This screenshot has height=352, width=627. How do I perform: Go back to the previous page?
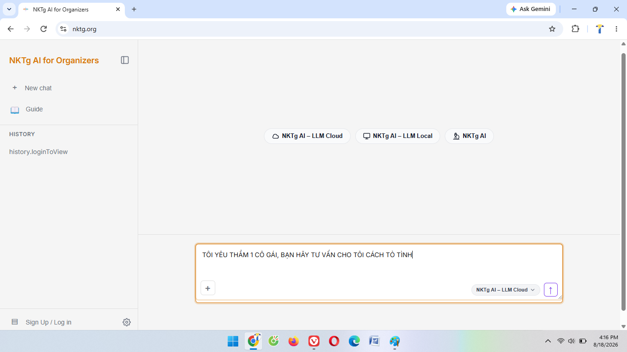[x=11, y=29]
